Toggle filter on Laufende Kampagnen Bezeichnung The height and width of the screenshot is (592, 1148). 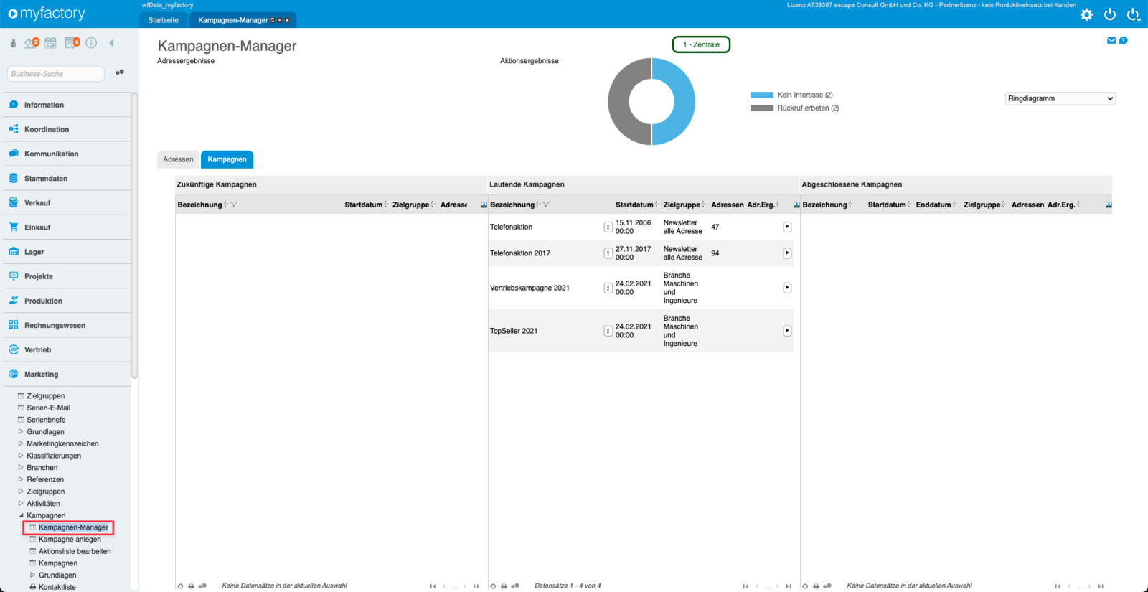[x=546, y=205]
